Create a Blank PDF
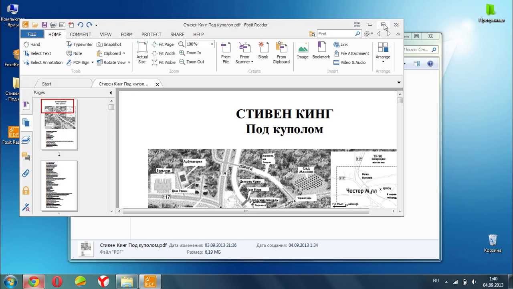 (263, 51)
